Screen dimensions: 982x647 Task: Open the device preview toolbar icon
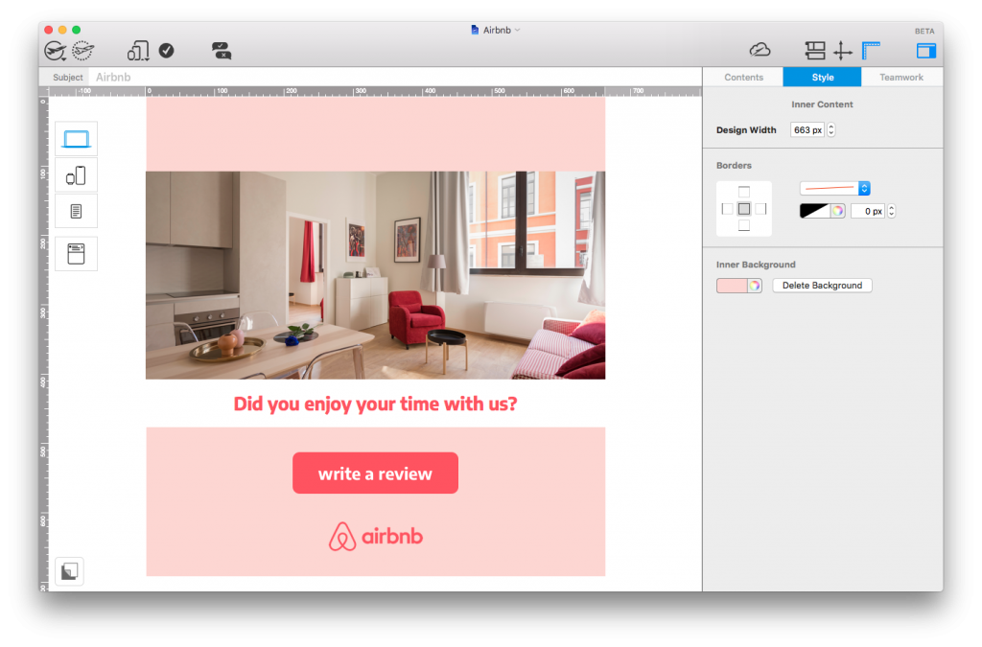click(138, 51)
